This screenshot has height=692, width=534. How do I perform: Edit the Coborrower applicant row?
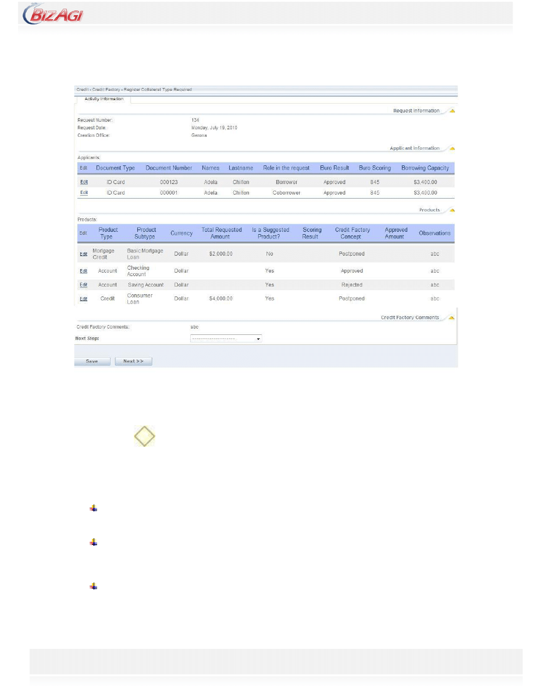click(84, 192)
